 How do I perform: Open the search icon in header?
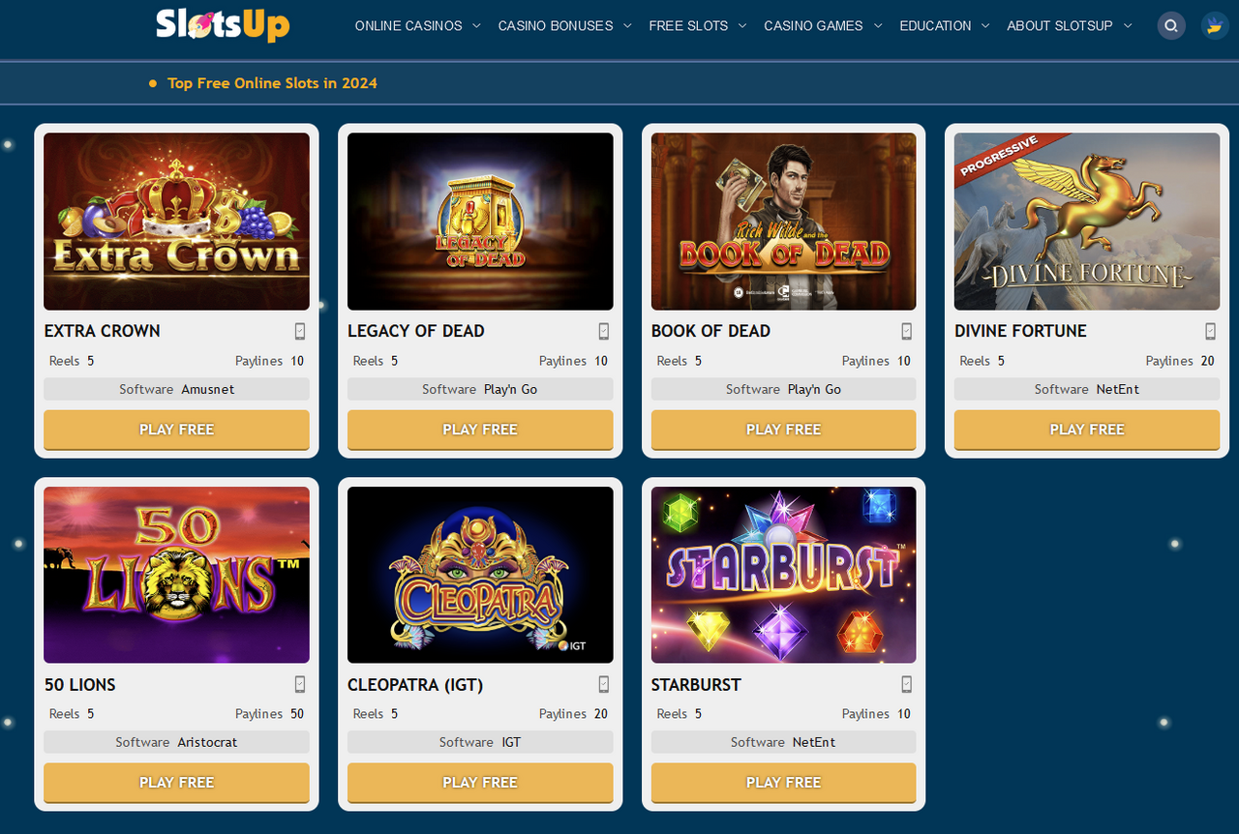point(1171,26)
